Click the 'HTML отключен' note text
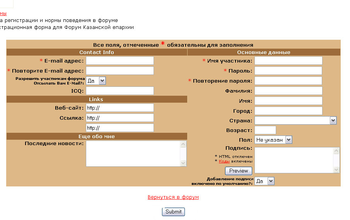The width and height of the screenshot is (350, 220). (234, 157)
